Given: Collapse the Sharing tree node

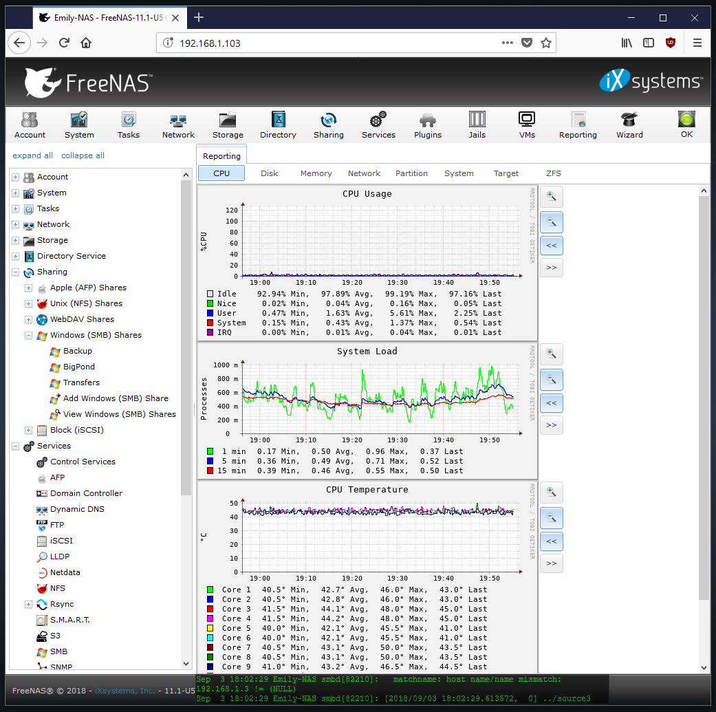Looking at the screenshot, I should [16, 272].
